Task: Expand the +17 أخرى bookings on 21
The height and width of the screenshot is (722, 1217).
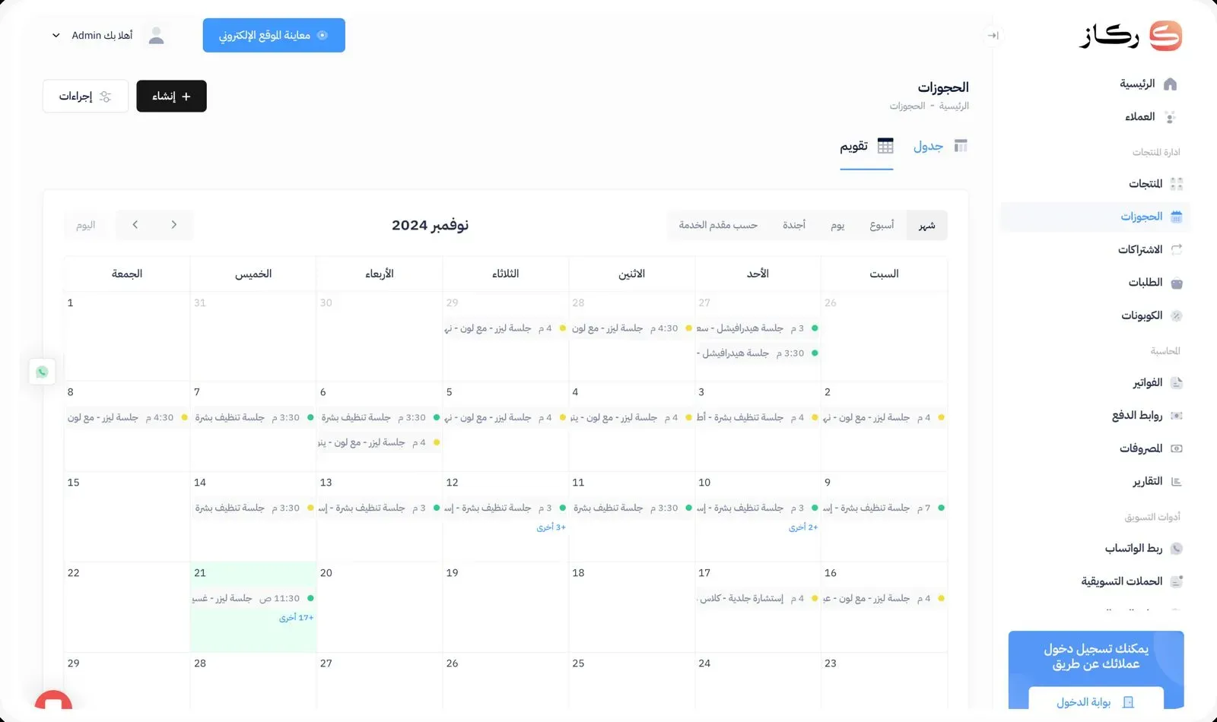Action: (296, 618)
